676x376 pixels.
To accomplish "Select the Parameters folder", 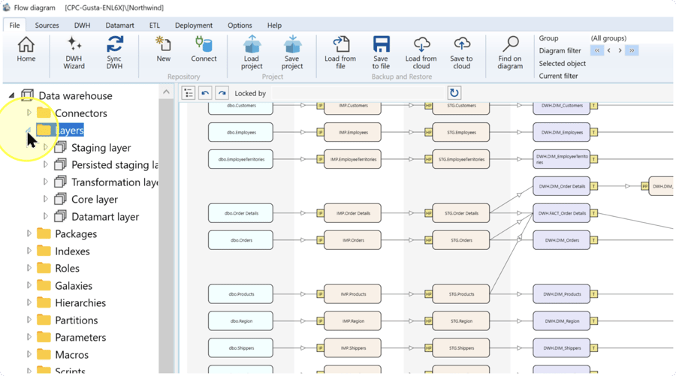I will tap(80, 337).
